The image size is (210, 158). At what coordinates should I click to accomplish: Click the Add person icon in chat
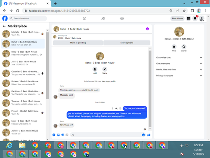tap(95, 69)
